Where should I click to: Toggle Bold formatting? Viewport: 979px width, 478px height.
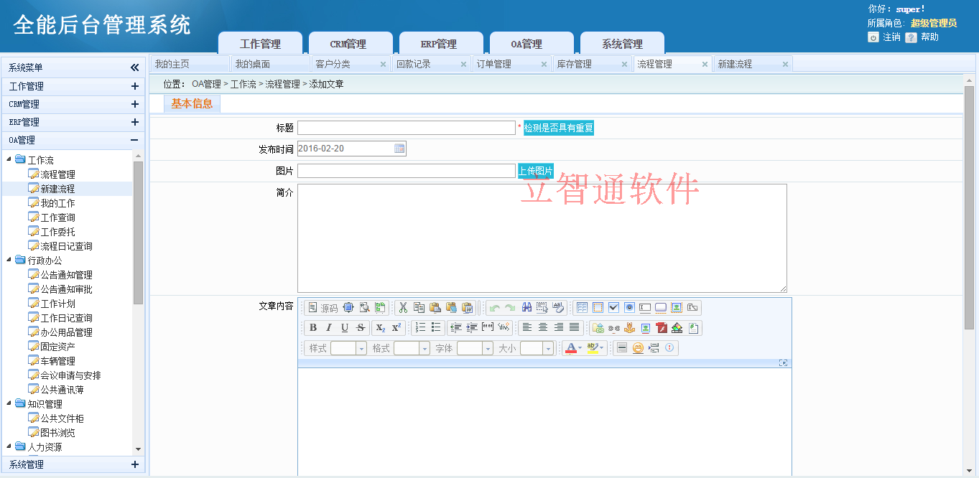click(x=313, y=328)
